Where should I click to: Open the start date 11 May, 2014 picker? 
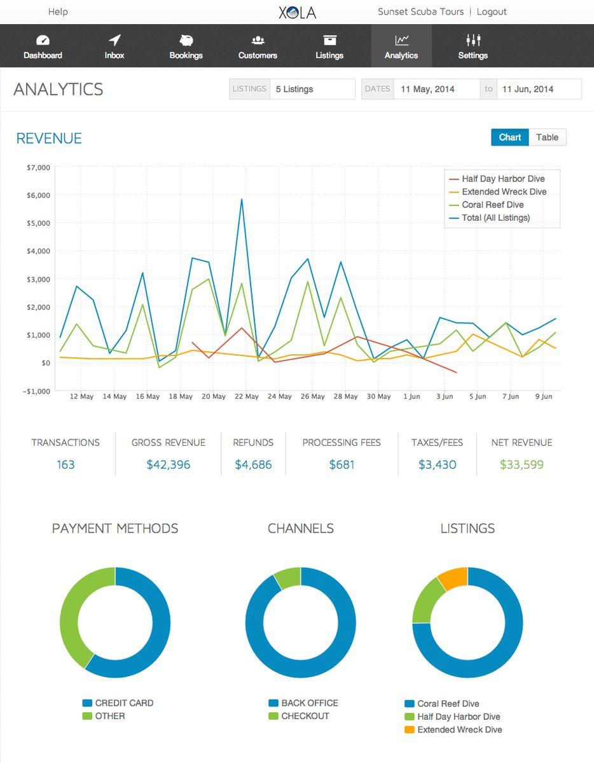pyautogui.click(x=437, y=89)
